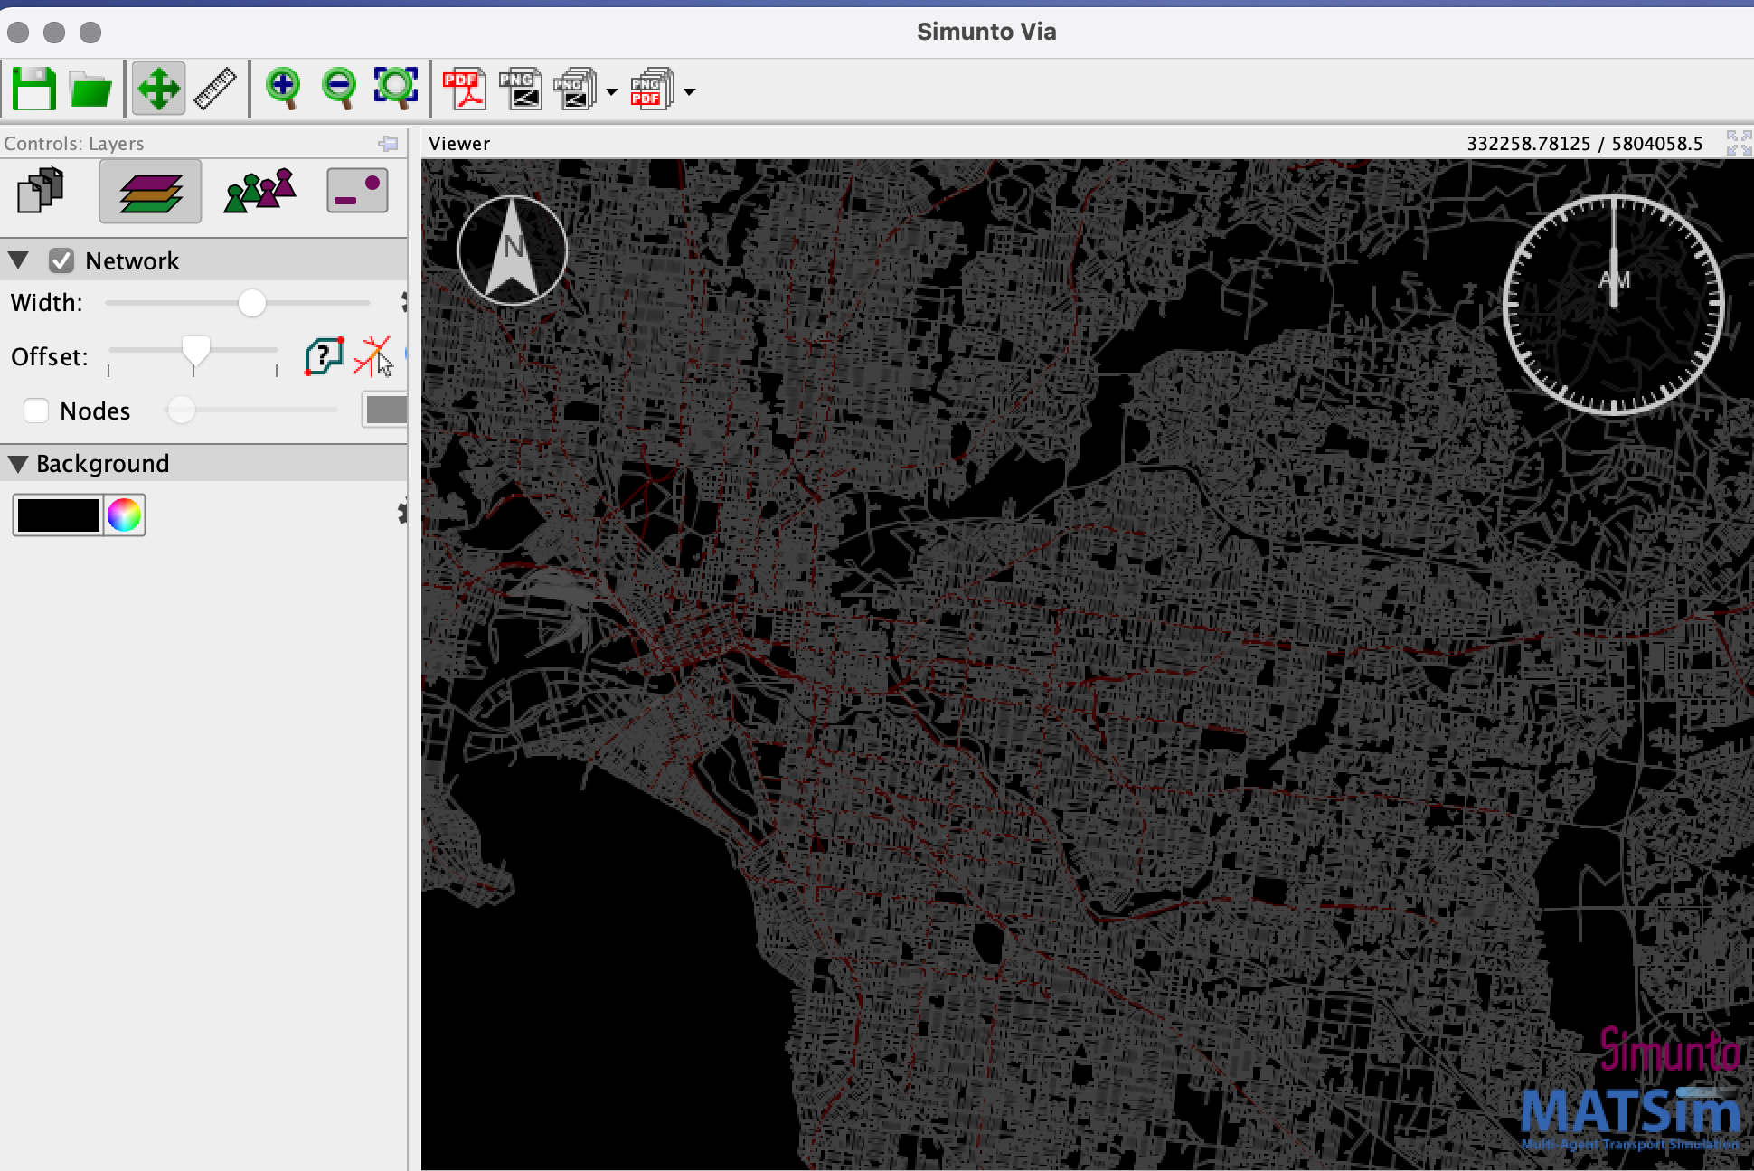Switch to the Data sources panel tab

point(41,192)
